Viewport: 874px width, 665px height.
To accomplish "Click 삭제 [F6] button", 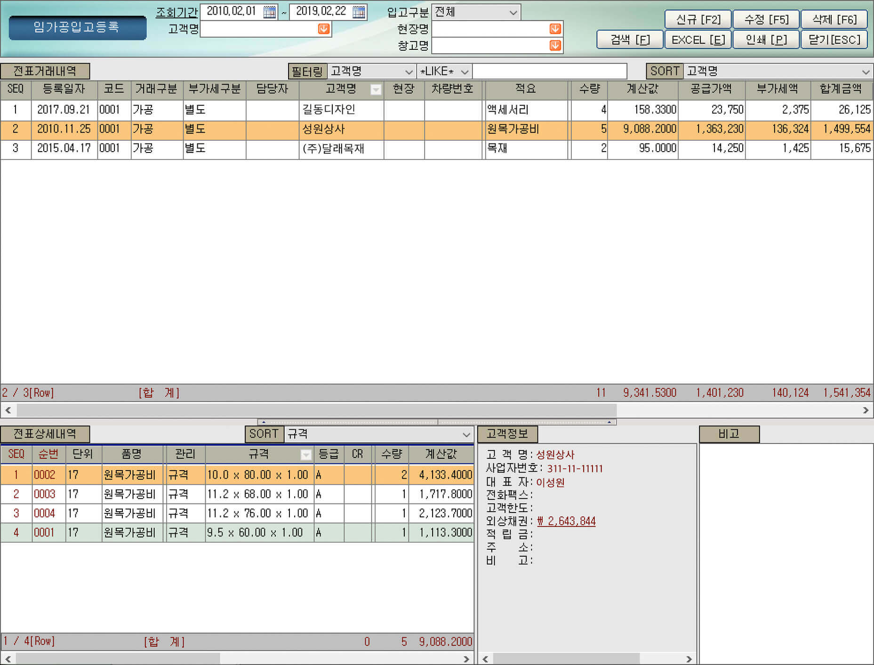I will (834, 20).
